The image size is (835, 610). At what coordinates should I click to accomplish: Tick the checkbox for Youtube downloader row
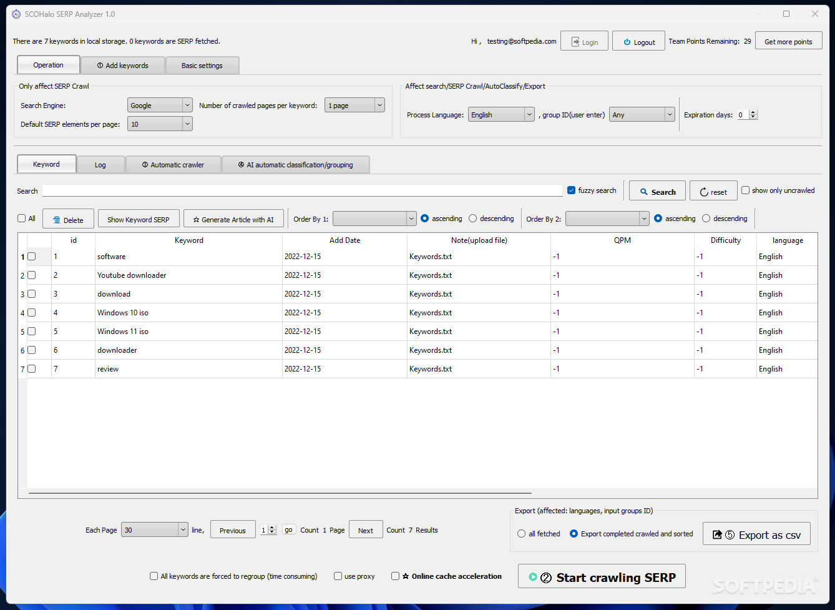[x=32, y=275]
